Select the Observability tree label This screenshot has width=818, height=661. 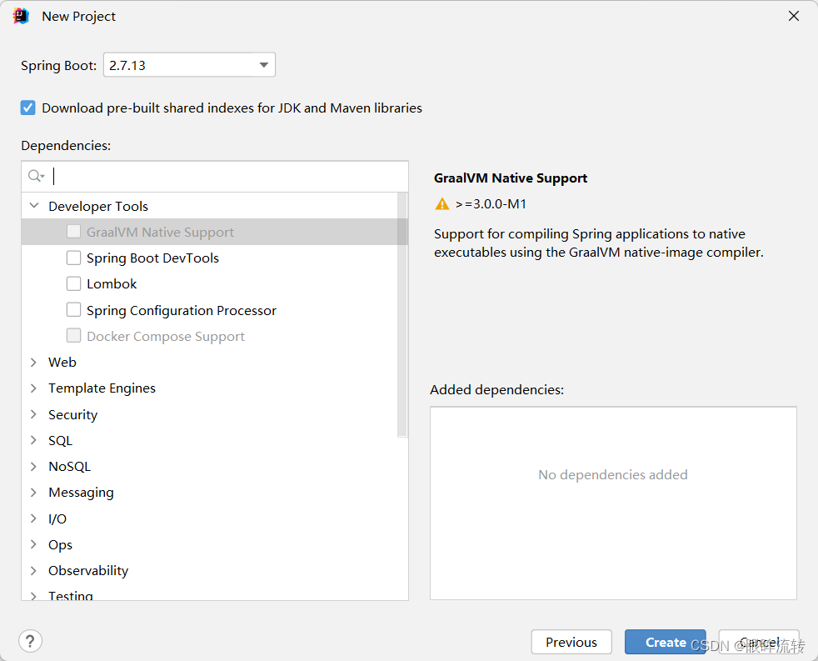pyautogui.click(x=88, y=571)
